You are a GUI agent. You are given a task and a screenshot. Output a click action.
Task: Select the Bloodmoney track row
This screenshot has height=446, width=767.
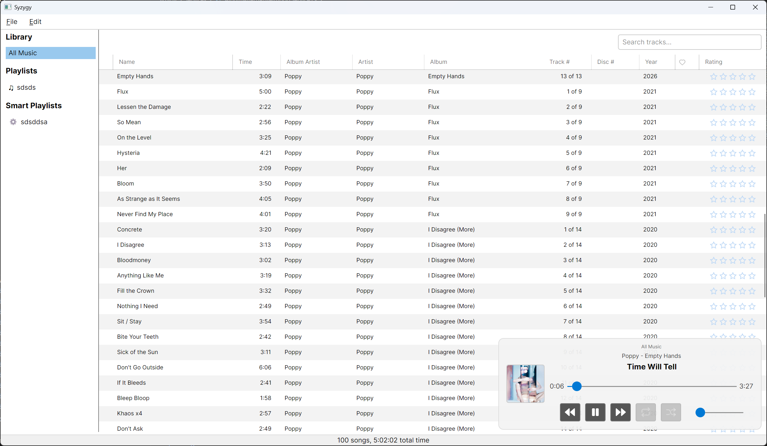432,261
